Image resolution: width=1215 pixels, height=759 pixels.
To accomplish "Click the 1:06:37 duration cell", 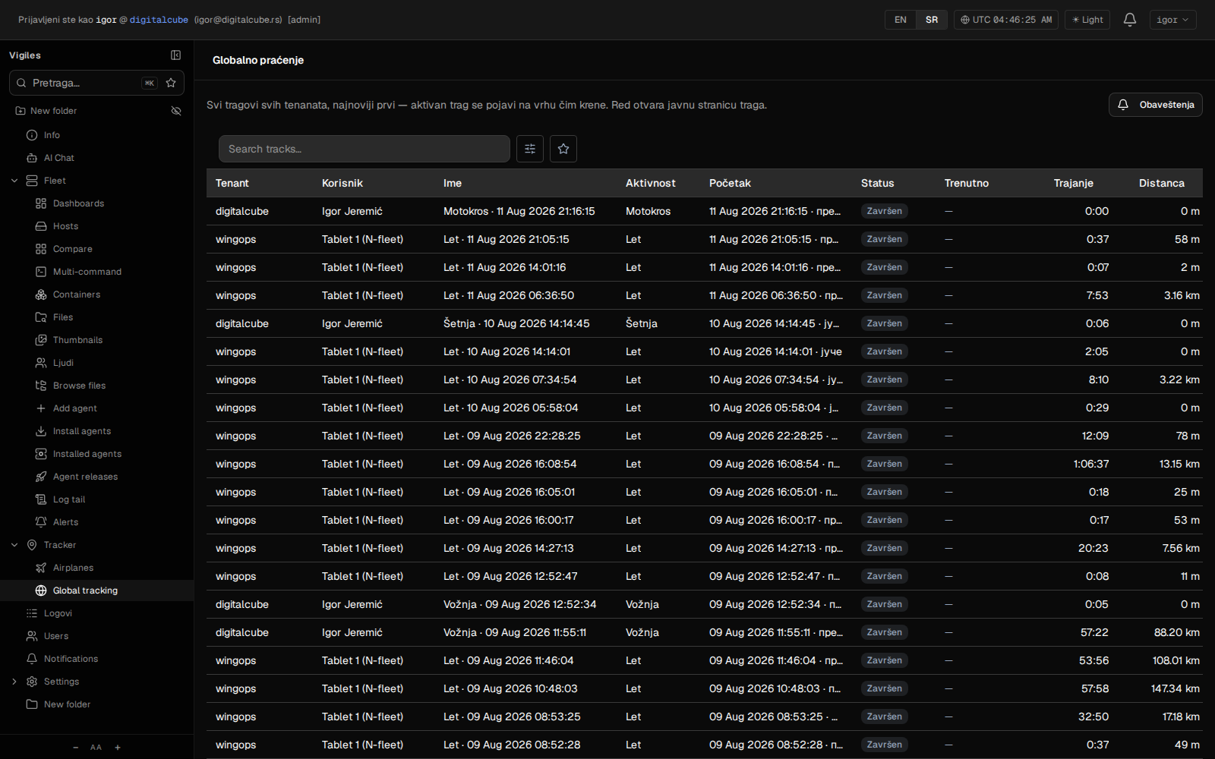I will [1091, 464].
